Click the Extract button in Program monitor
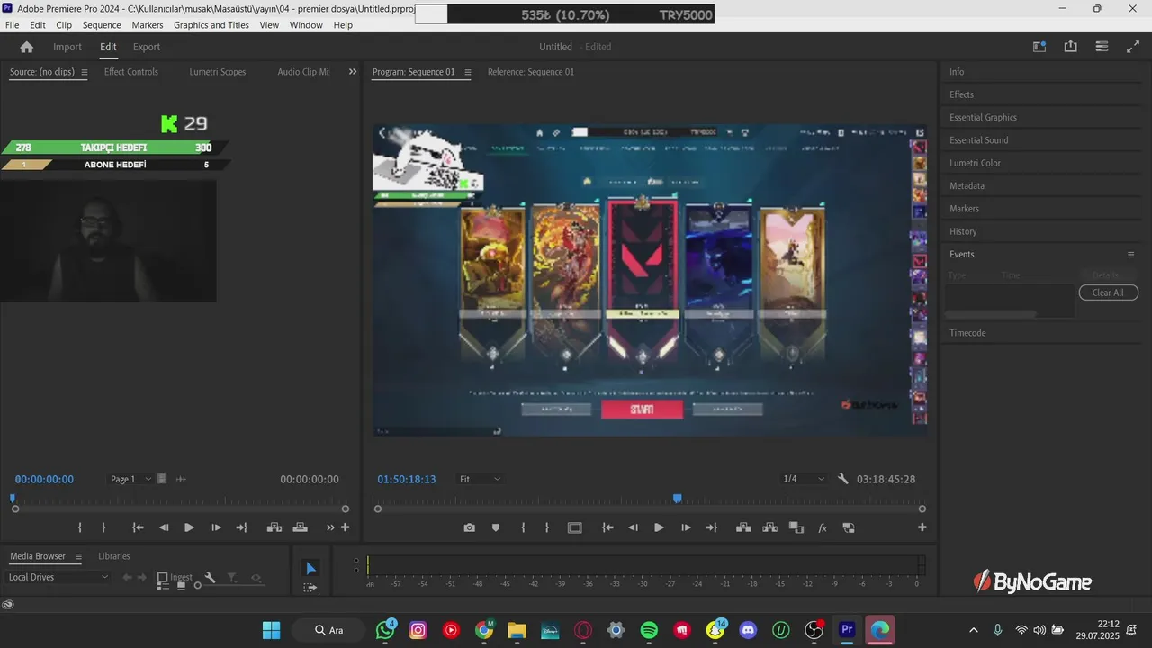Screen dimensions: 1152x648 coord(769,527)
